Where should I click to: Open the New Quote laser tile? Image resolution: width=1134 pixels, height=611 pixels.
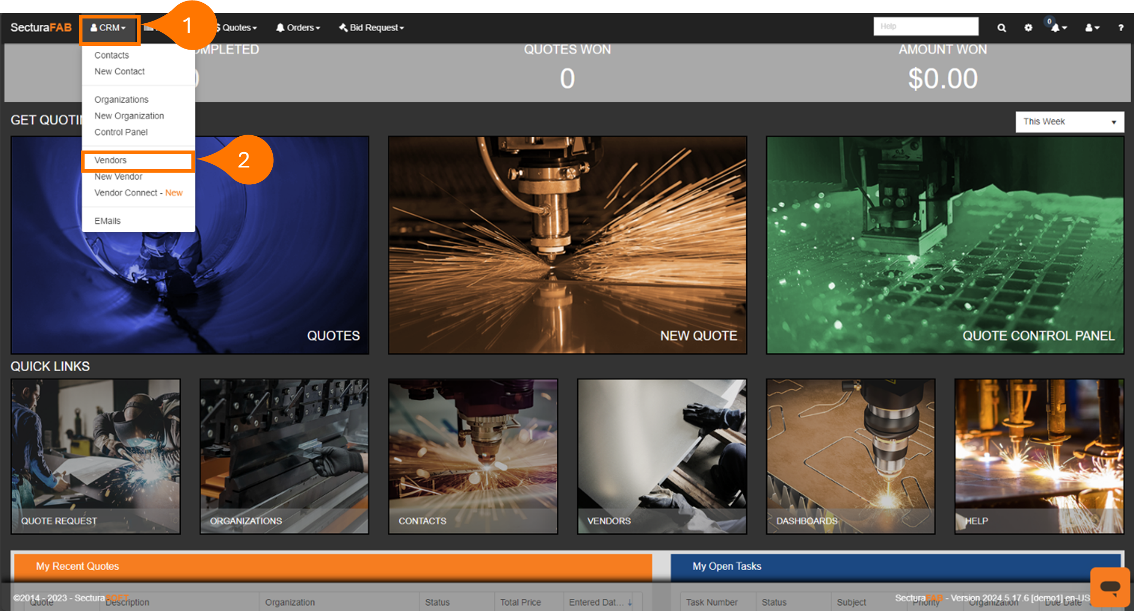point(567,245)
